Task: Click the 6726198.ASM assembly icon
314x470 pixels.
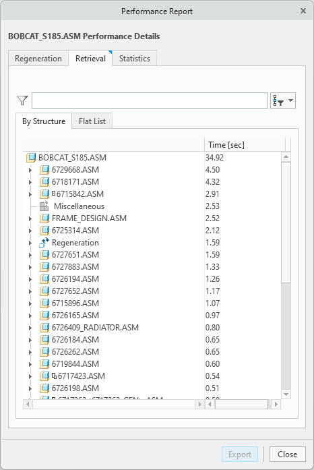Action: pos(44,388)
